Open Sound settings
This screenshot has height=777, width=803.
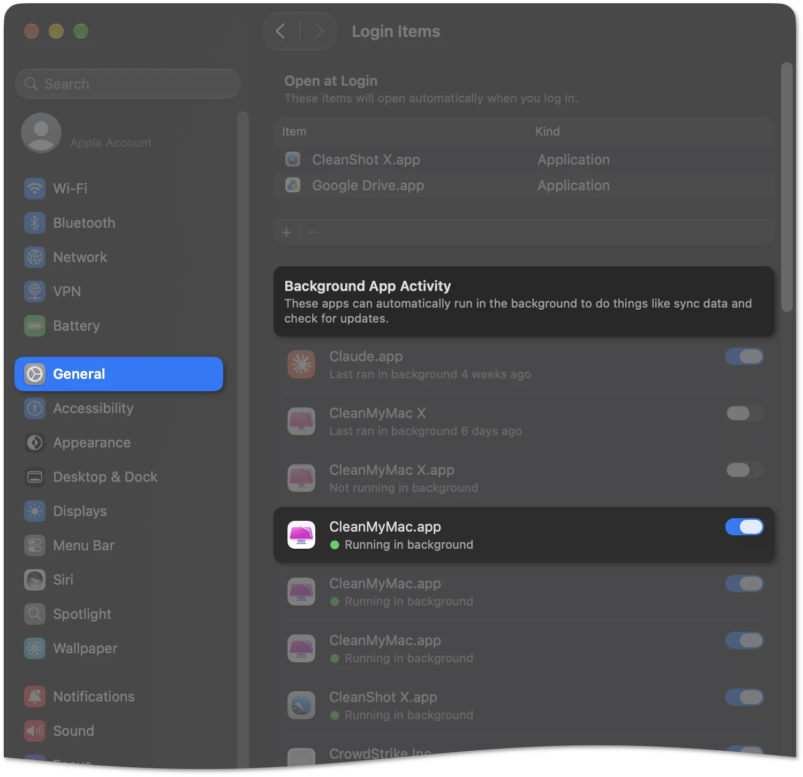pyautogui.click(x=119, y=731)
